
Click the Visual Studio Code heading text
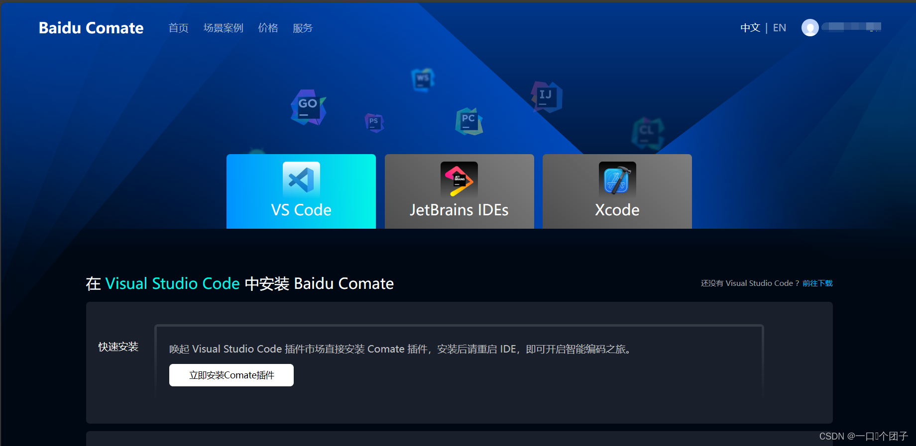click(173, 283)
